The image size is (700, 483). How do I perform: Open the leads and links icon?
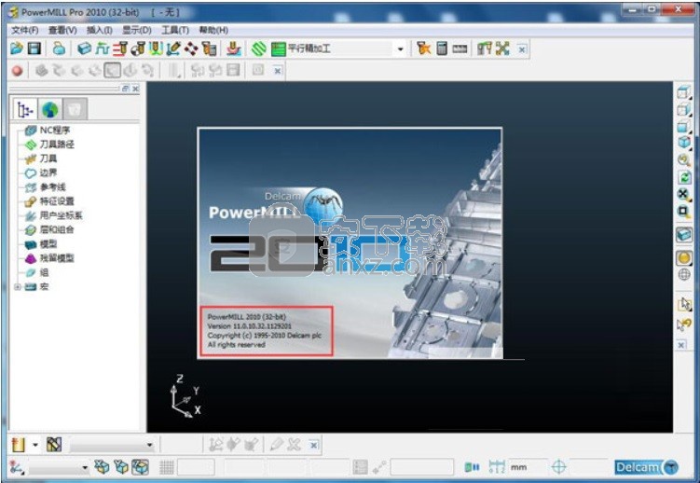coord(156,48)
